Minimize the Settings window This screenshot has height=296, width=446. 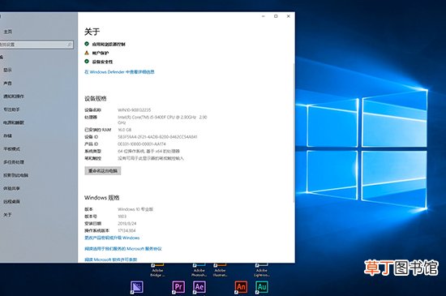(263, 16)
